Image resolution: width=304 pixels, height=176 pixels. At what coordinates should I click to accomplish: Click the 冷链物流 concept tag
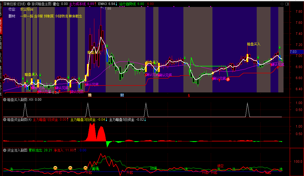point(61,16)
